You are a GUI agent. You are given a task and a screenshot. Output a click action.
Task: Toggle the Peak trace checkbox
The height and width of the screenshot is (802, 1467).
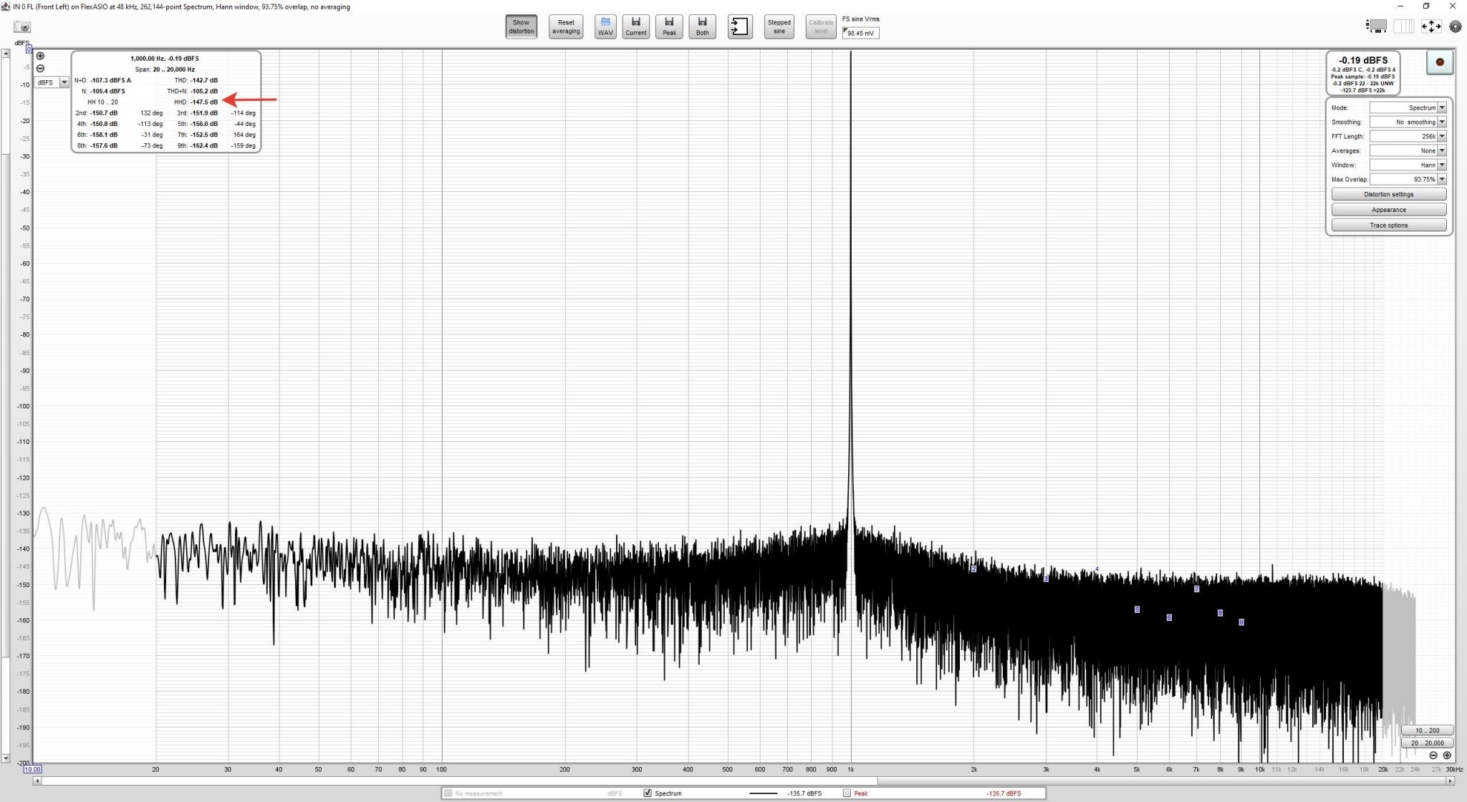tap(847, 793)
